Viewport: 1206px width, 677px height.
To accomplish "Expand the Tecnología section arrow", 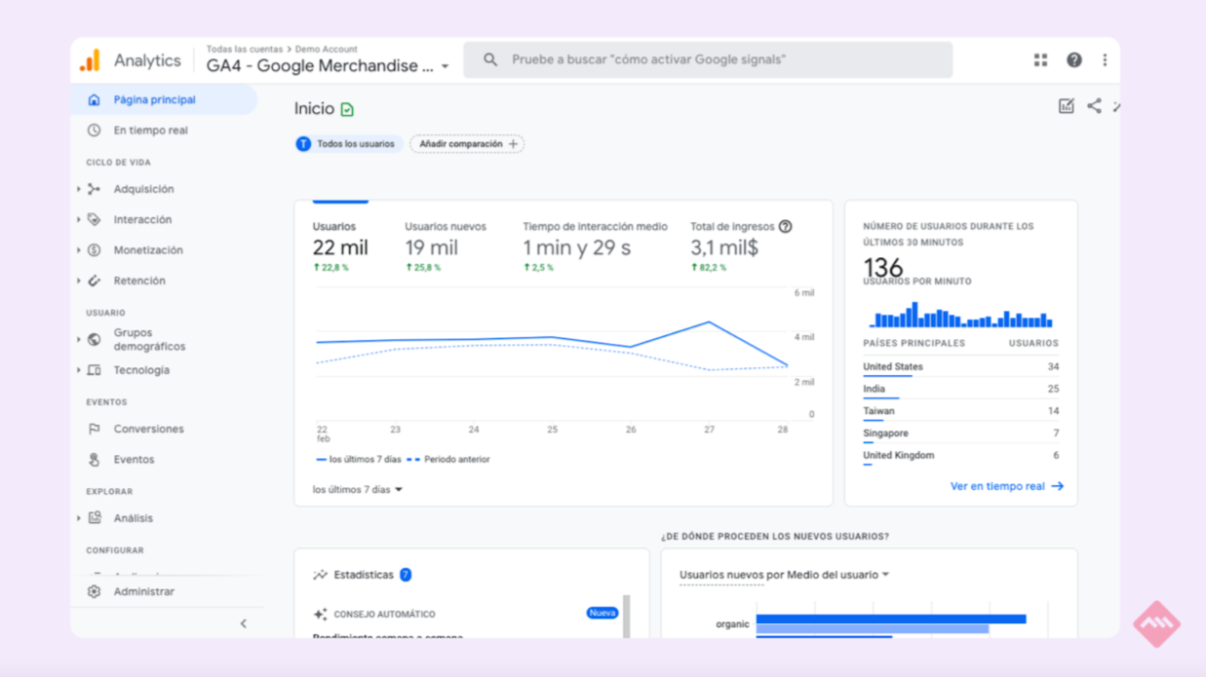I will pyautogui.click(x=79, y=370).
